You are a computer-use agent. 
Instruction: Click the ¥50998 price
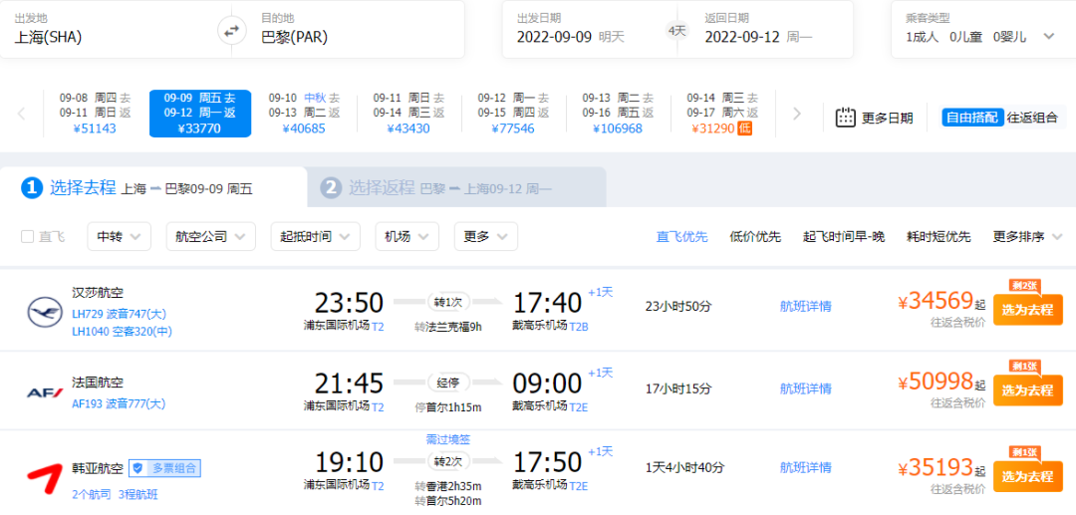[x=937, y=382]
